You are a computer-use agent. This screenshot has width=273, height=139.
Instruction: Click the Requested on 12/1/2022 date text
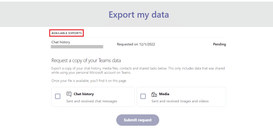136,44
